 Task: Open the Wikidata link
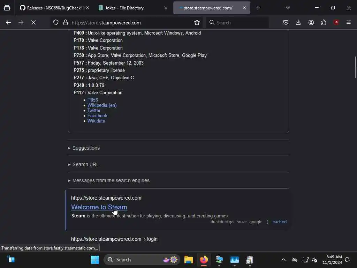(96, 121)
